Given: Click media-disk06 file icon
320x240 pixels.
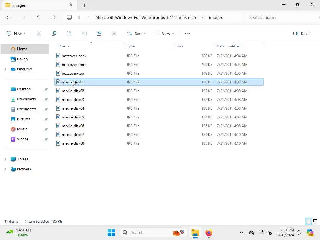Looking at the screenshot, I should tap(58, 126).
